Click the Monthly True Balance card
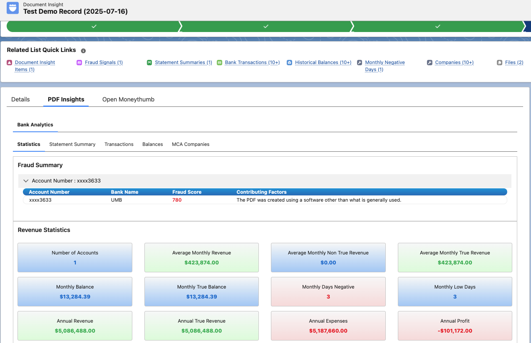 point(201,292)
